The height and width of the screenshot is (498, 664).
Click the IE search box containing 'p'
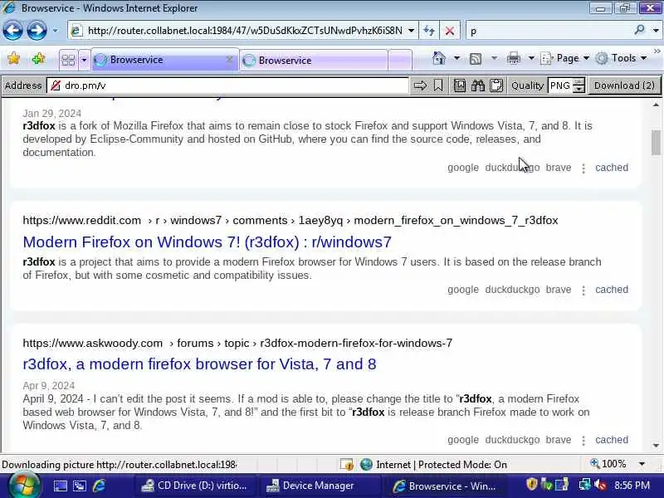(549, 31)
